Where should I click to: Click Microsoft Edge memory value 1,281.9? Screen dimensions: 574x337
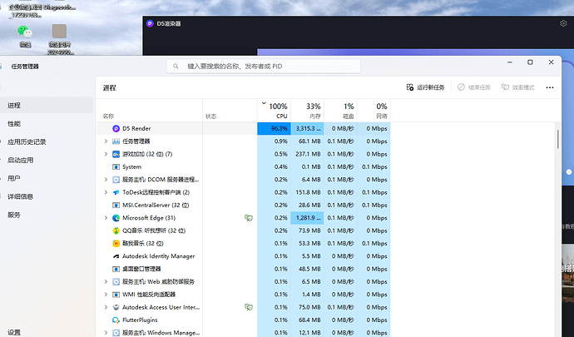pyautogui.click(x=309, y=218)
